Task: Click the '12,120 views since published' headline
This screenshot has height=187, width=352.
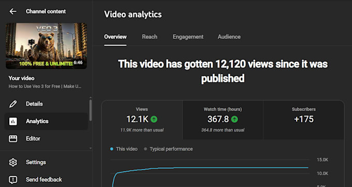Action: pos(223,71)
